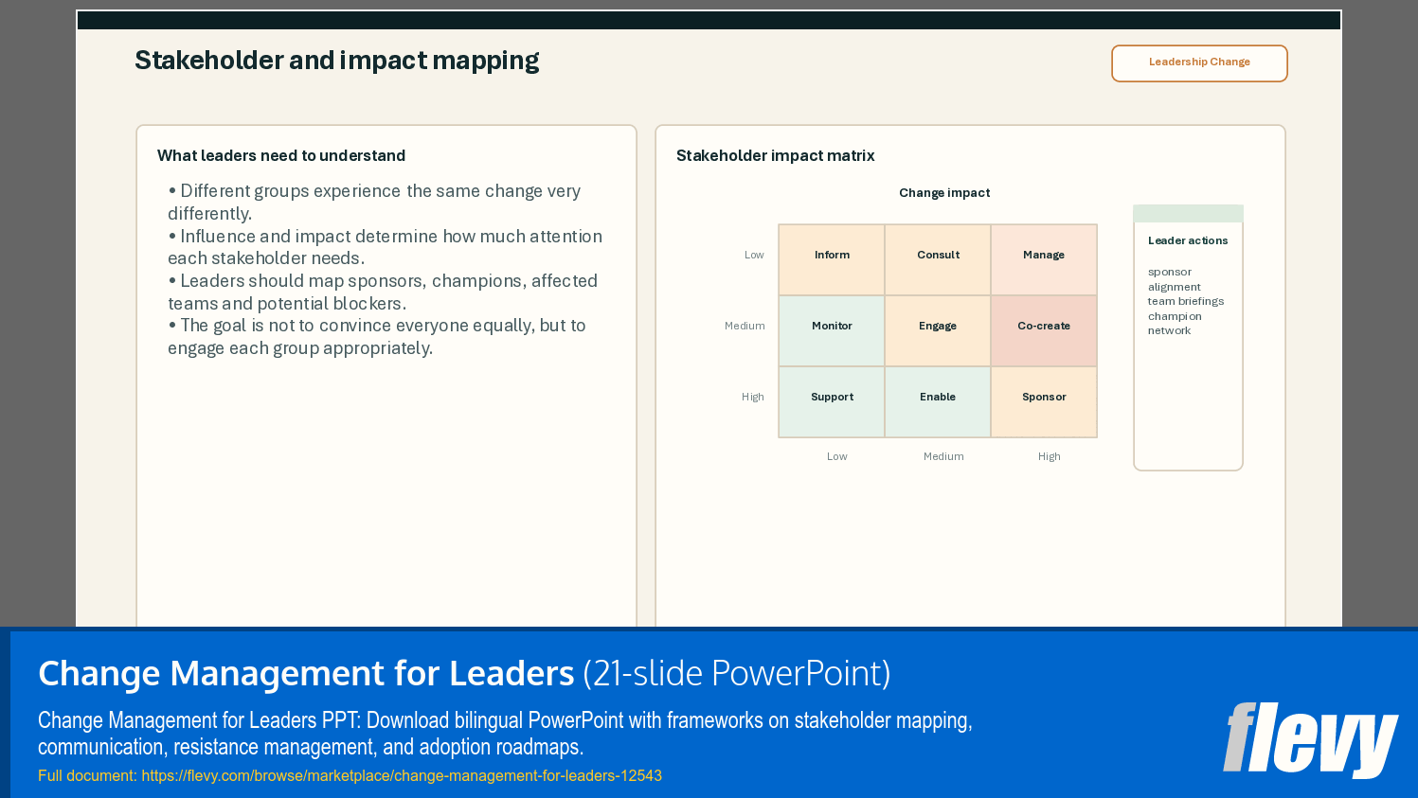The height and width of the screenshot is (798, 1418).
Task: Click the Leader actions heading
Action: (x=1188, y=240)
